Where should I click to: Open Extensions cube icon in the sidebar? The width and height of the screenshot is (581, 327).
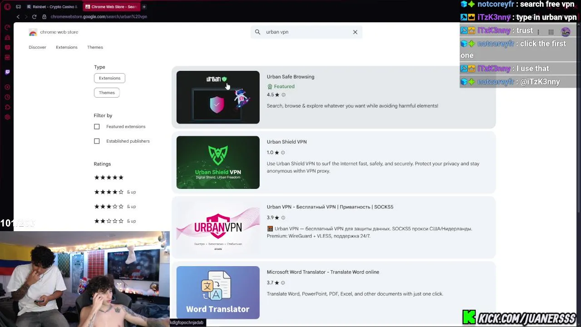pyautogui.click(x=7, y=107)
